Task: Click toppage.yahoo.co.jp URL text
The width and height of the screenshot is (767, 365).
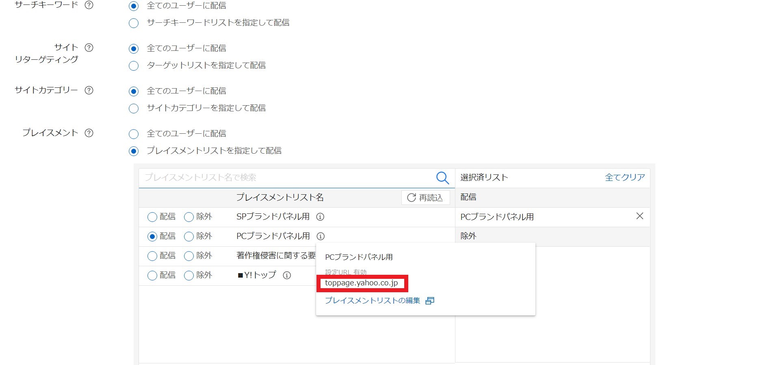Action: [362, 283]
